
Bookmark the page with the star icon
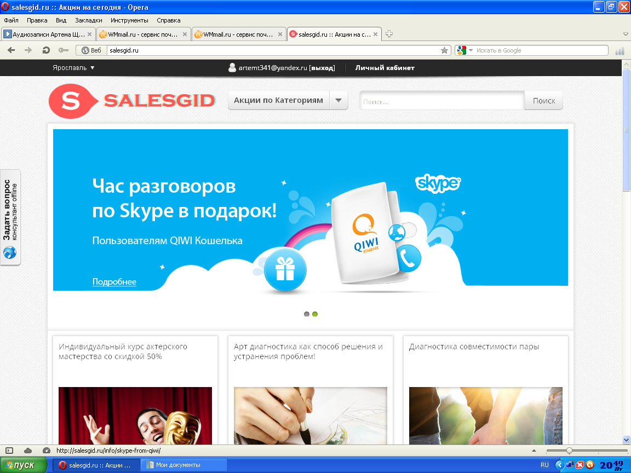[444, 50]
